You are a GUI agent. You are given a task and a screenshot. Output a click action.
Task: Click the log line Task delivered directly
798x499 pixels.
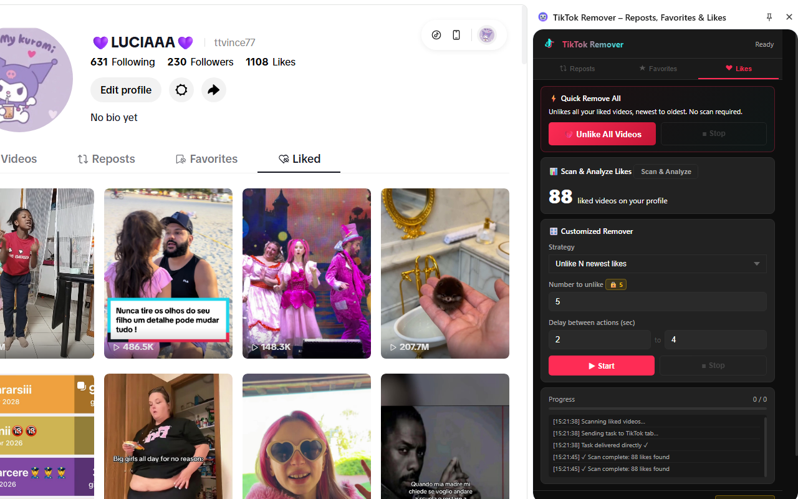(600, 445)
